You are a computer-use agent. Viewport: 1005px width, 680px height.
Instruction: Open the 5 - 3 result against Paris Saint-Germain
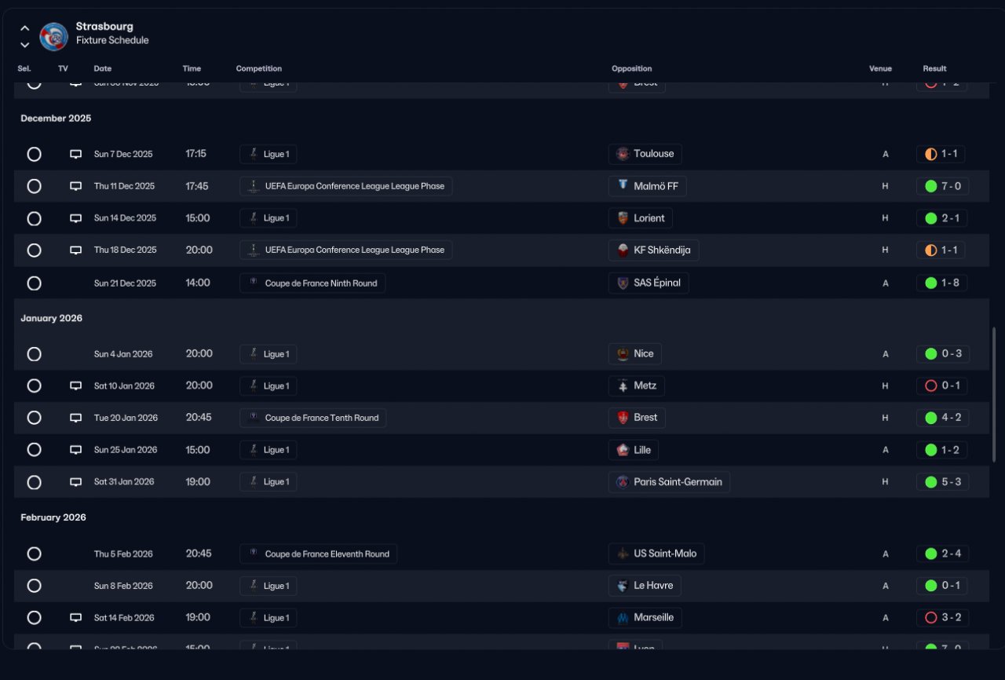coord(942,482)
